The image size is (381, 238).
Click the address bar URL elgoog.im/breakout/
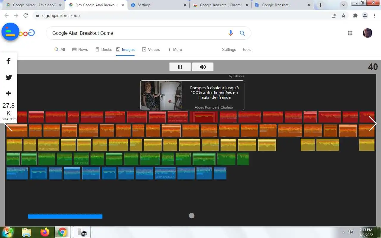click(x=61, y=15)
